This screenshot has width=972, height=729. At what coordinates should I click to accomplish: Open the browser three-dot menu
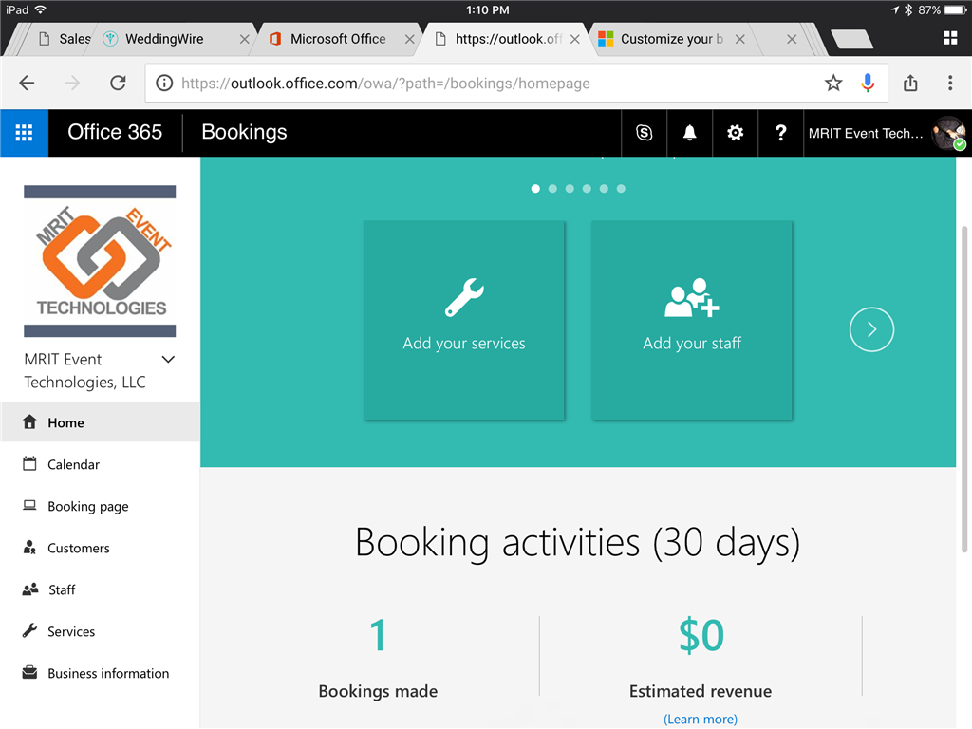pyautogui.click(x=949, y=84)
